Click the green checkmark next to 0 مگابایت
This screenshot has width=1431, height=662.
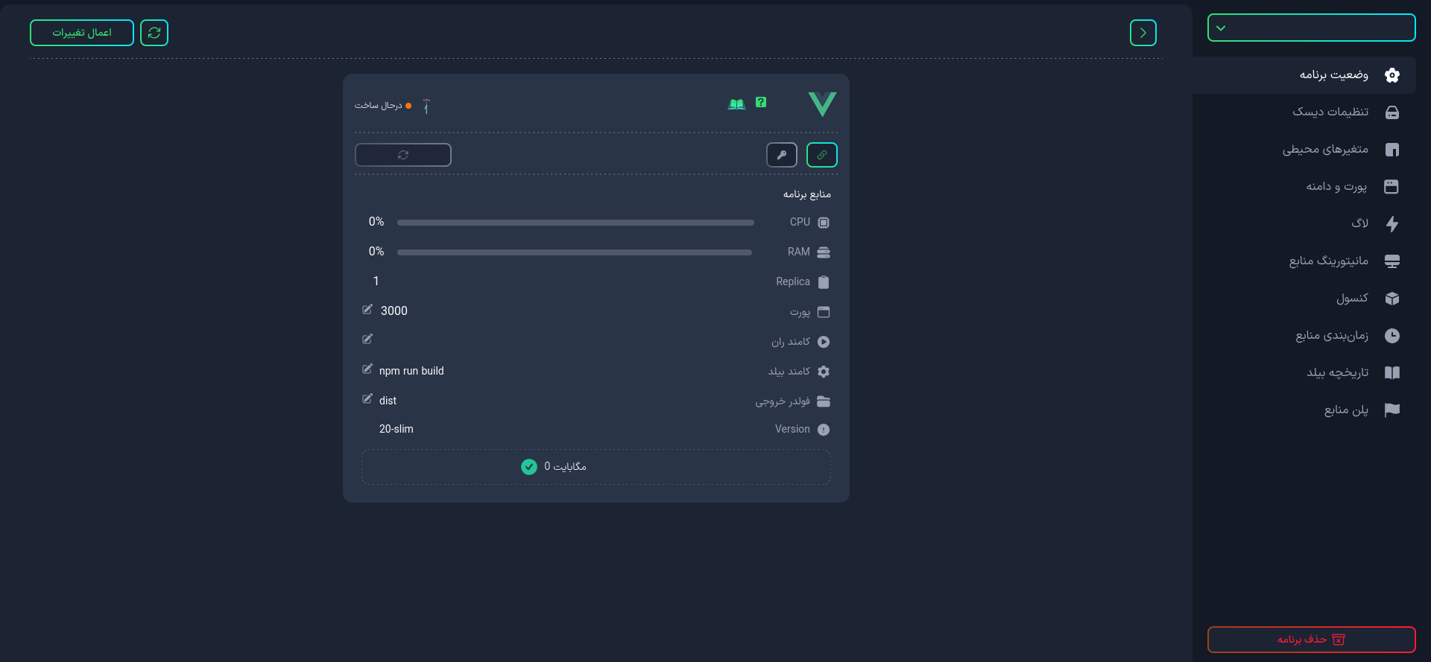[x=529, y=467]
